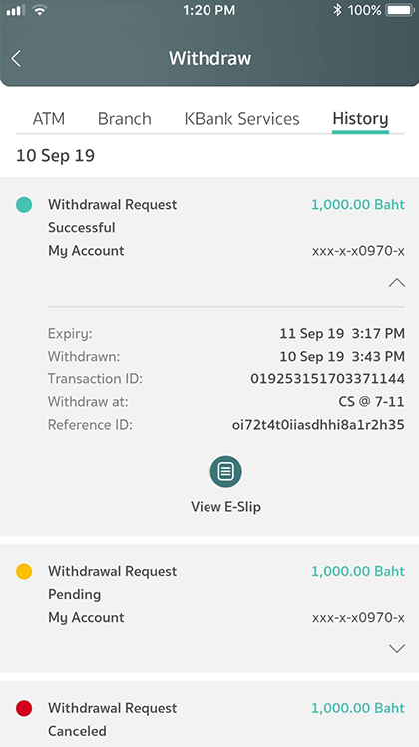Collapse the successful withdrawal details chevron

click(397, 283)
